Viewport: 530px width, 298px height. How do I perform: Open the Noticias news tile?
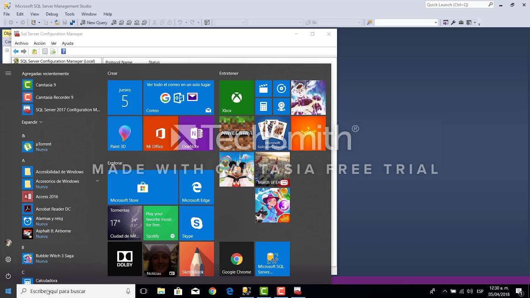tap(161, 259)
